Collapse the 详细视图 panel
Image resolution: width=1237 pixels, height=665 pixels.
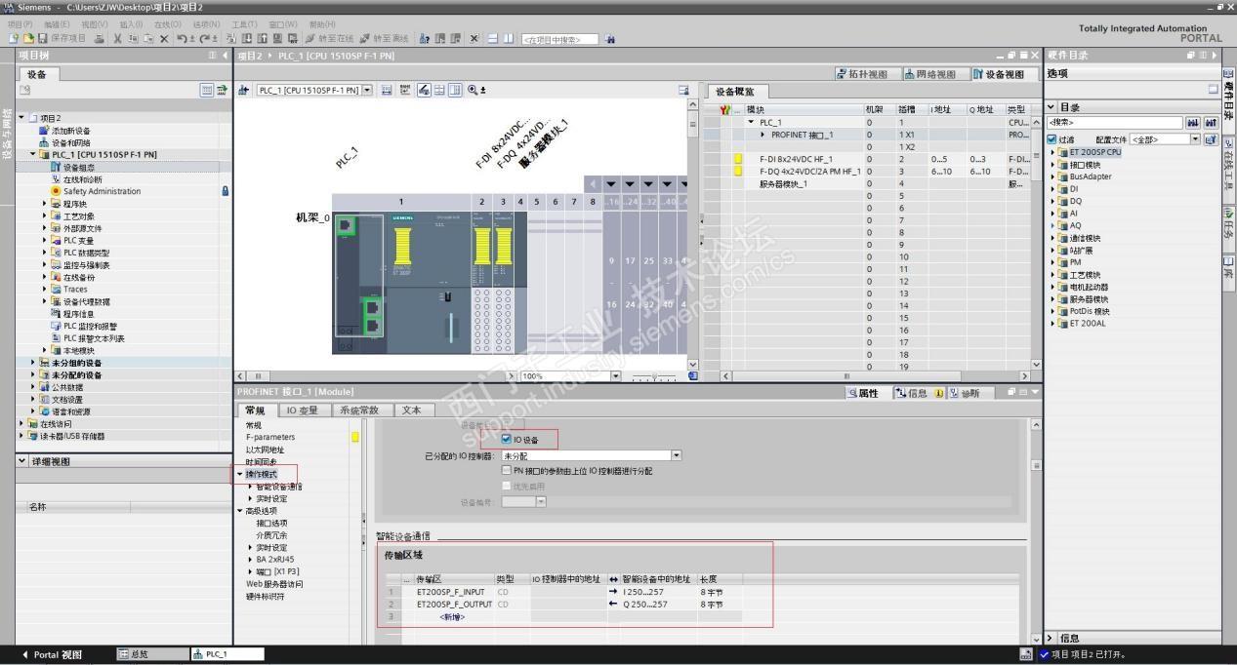[23, 461]
